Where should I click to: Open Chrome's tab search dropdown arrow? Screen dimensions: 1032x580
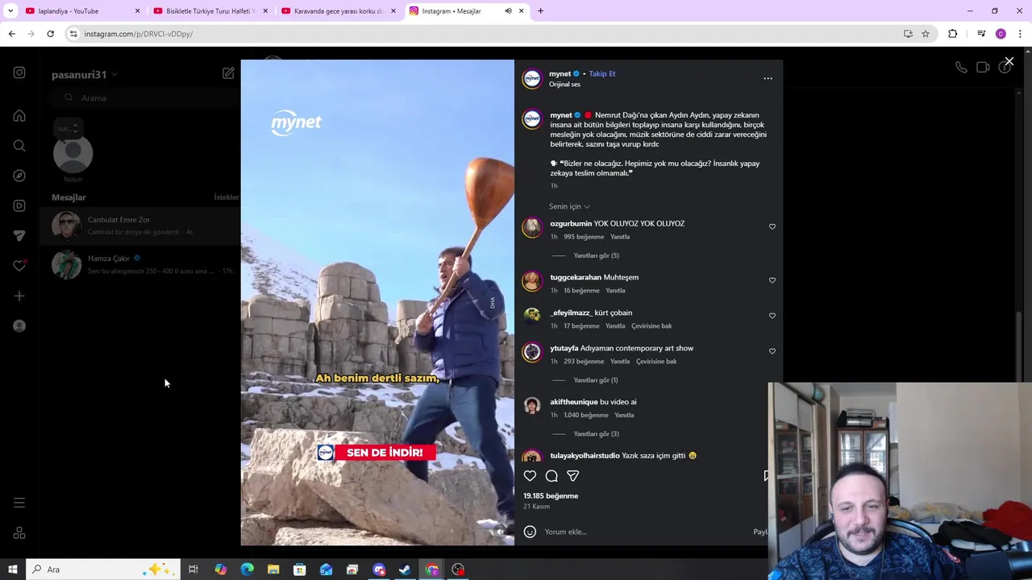coord(10,11)
